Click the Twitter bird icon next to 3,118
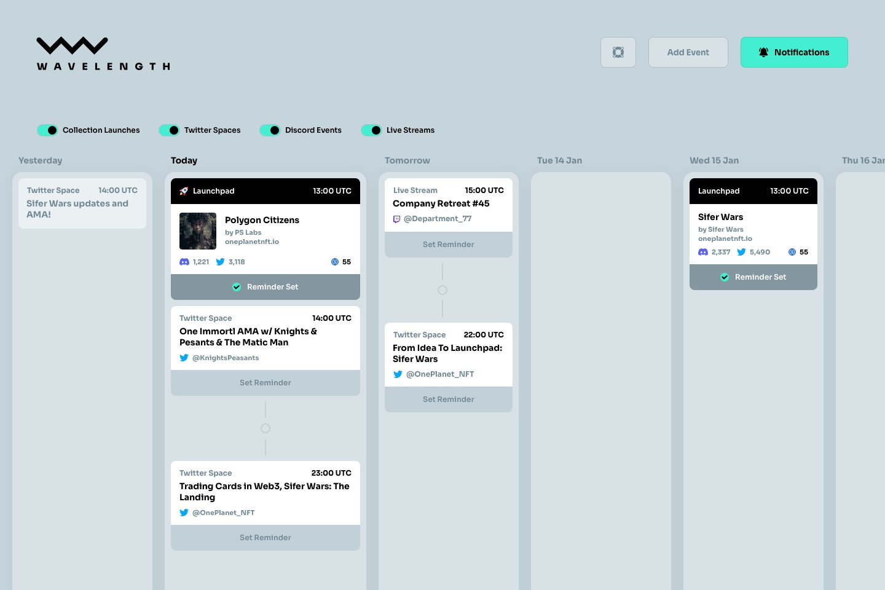This screenshot has width=885, height=590. [x=220, y=262]
